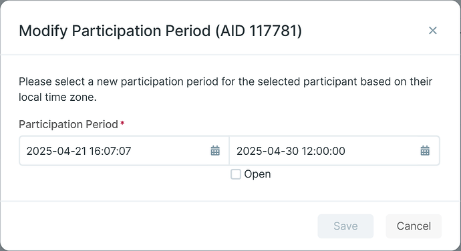Click the Modify Participation Period title text
Viewport: 461px width, 251px height.
tap(115, 31)
